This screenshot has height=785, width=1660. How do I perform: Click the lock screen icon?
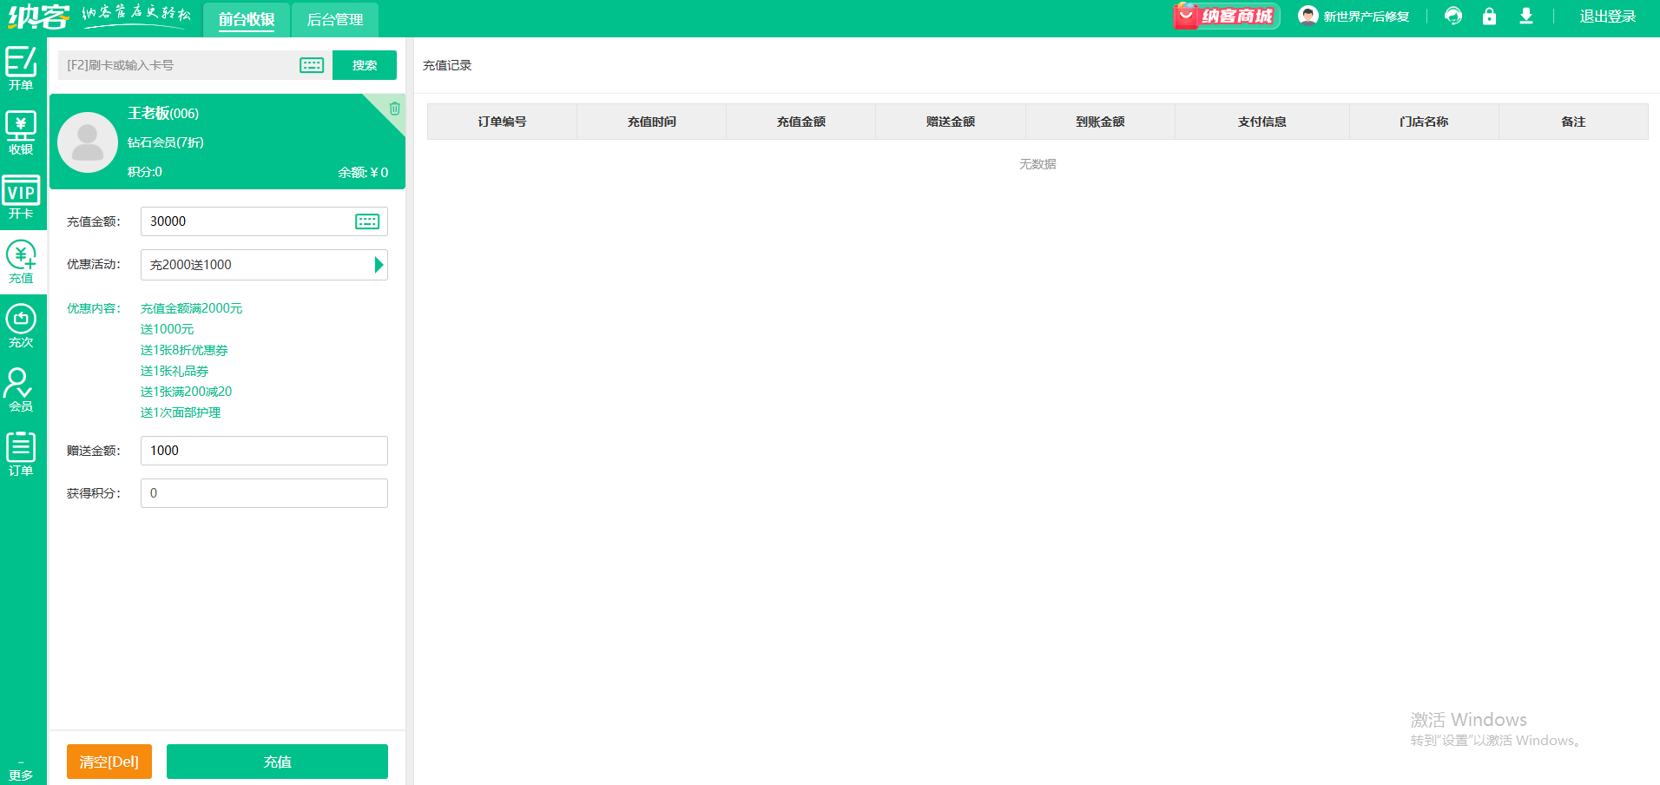(x=1489, y=16)
